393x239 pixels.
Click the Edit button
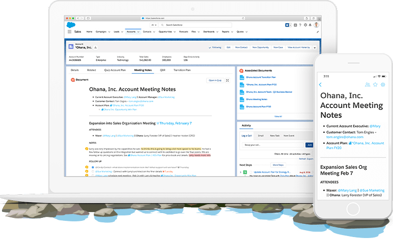(228, 47)
